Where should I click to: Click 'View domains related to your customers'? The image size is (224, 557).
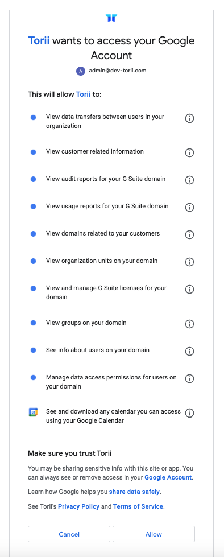(103, 233)
